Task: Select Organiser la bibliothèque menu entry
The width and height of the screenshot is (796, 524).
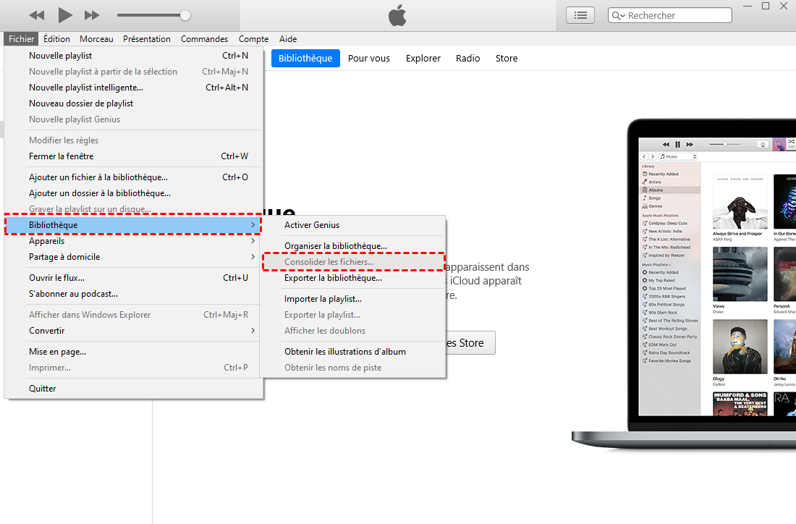Action: [x=336, y=246]
